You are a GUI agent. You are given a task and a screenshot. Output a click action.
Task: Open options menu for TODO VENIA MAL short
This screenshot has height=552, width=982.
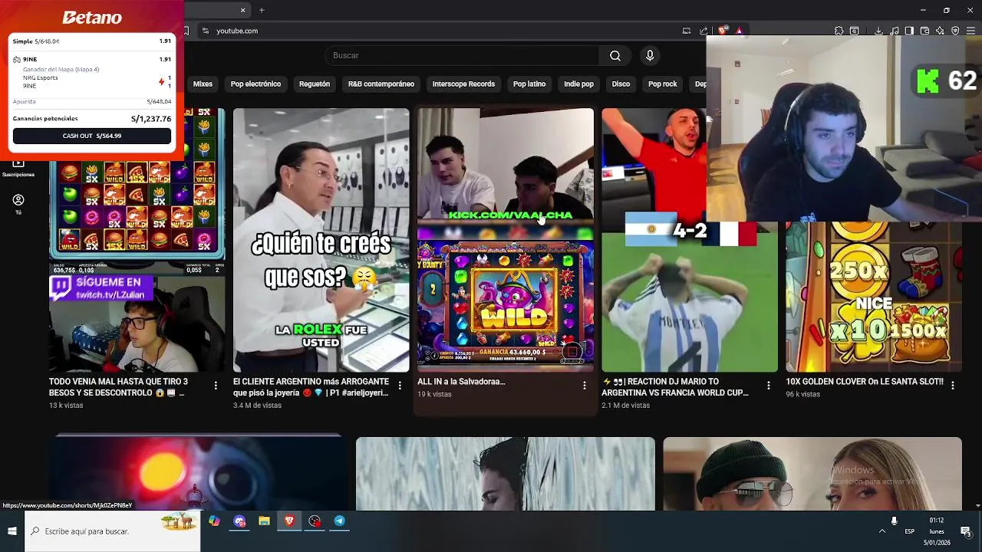coord(216,386)
